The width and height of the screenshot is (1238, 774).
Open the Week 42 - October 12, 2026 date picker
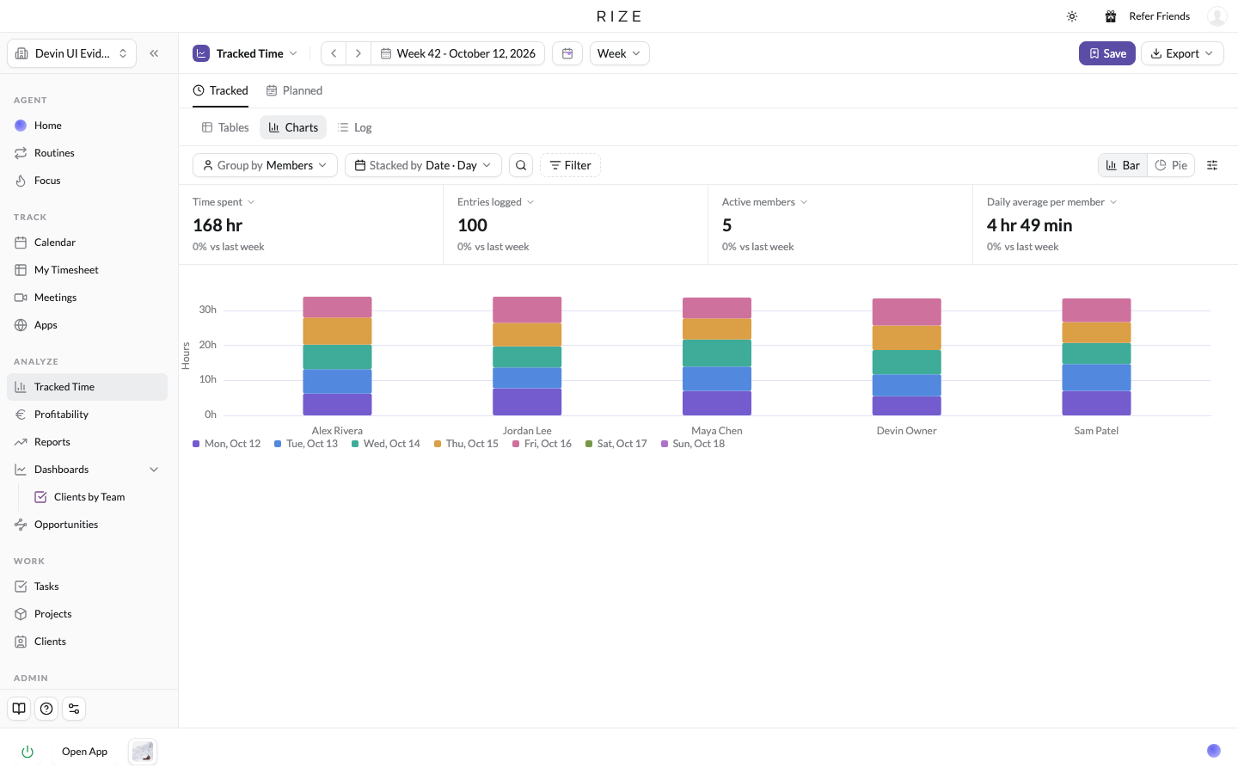tap(458, 53)
